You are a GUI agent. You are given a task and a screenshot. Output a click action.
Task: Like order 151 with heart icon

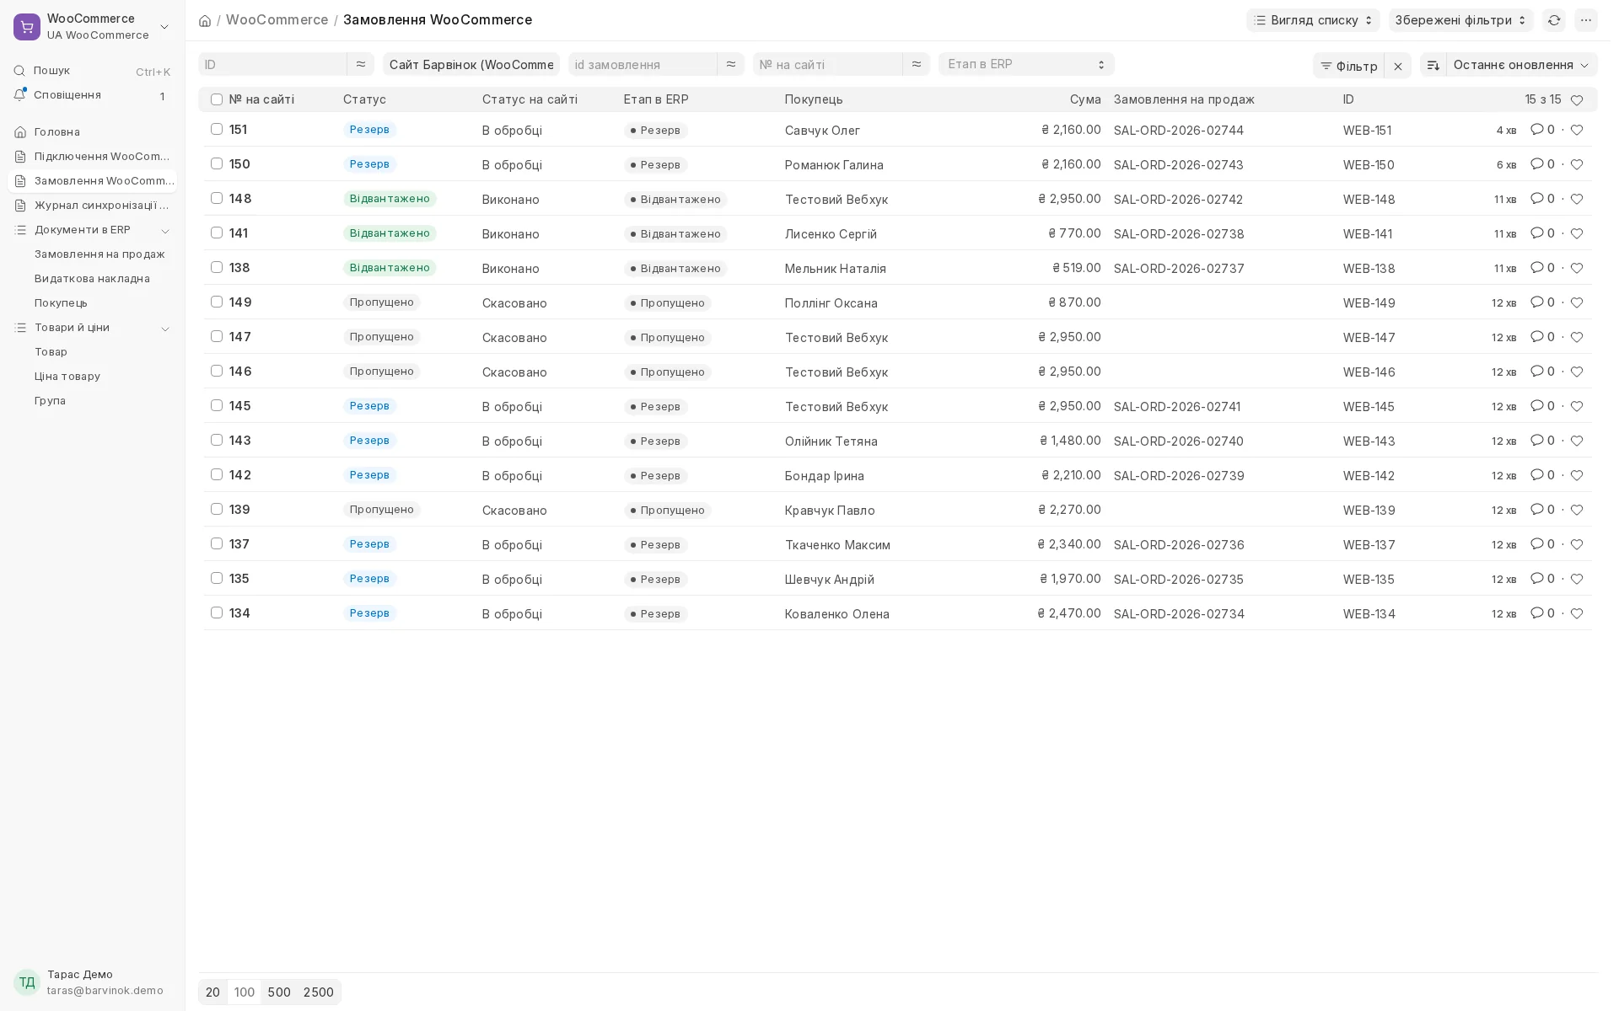click(x=1577, y=130)
